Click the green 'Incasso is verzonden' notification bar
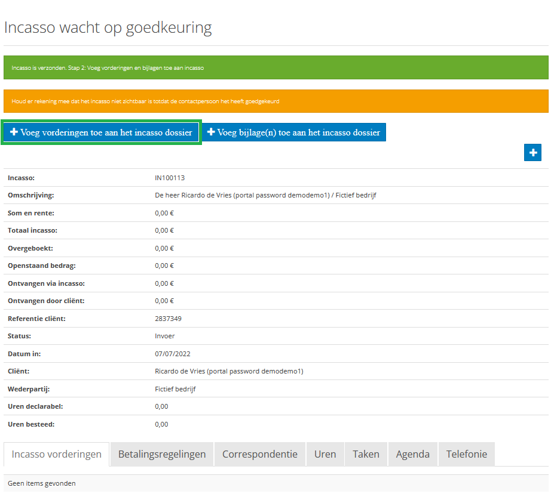The width and height of the screenshot is (554, 500). (x=276, y=67)
